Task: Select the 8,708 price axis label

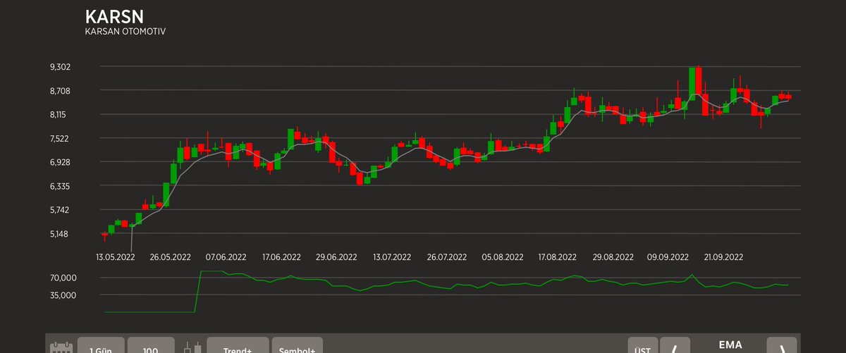Action: coord(60,91)
